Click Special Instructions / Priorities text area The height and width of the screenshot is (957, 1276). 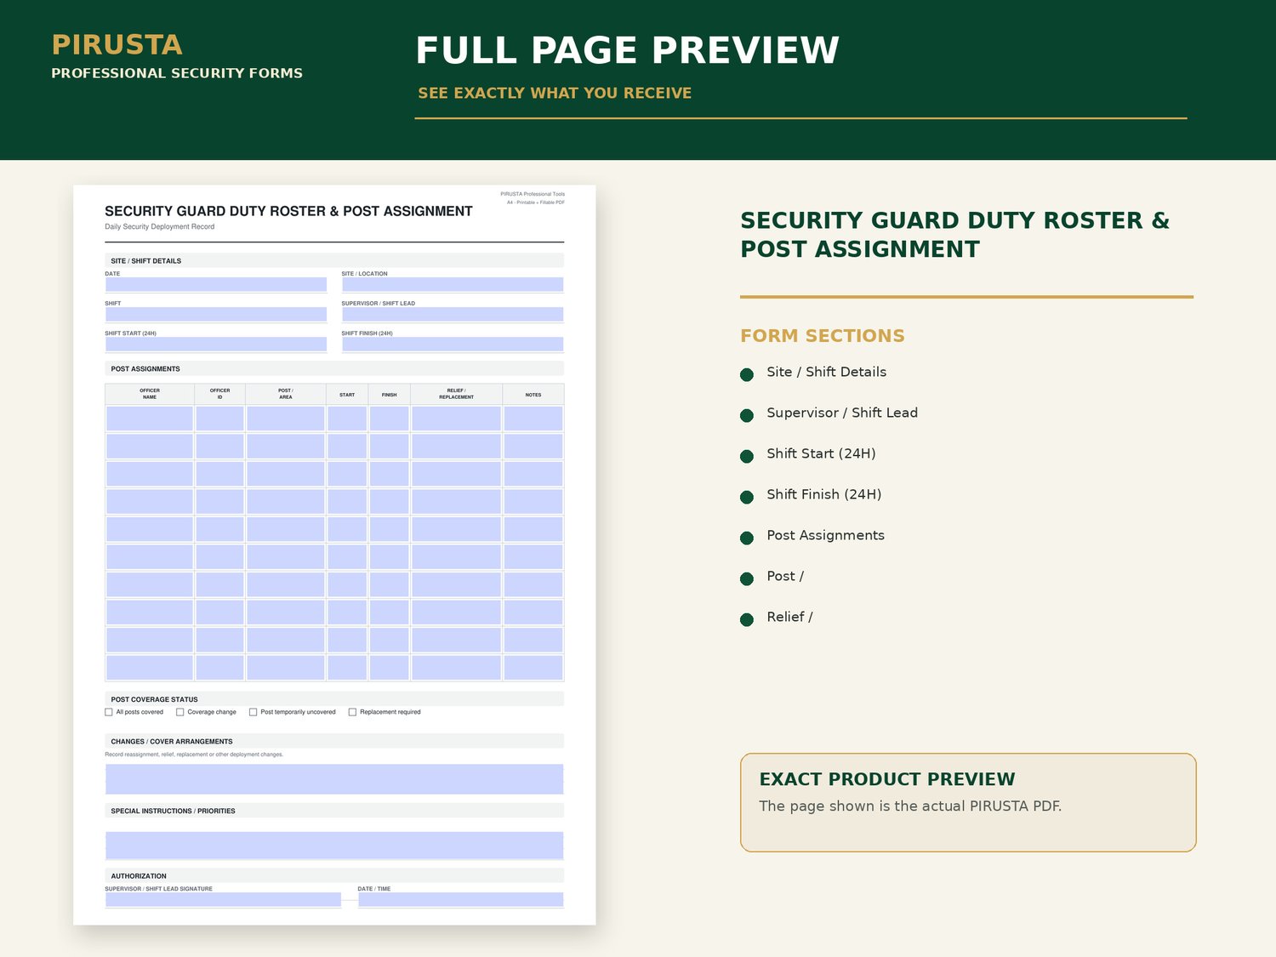334,846
